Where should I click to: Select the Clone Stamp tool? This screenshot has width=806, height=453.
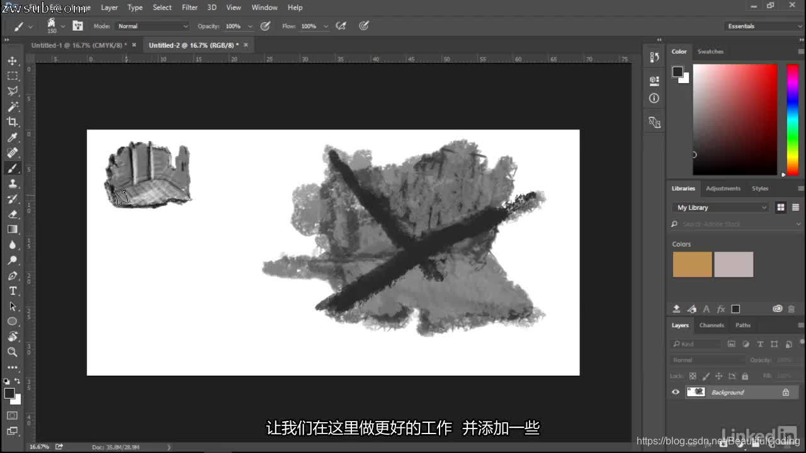click(13, 184)
